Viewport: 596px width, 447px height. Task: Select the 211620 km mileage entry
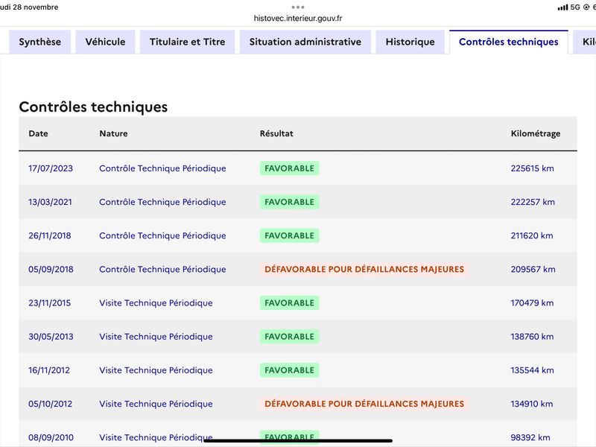pyautogui.click(x=532, y=235)
